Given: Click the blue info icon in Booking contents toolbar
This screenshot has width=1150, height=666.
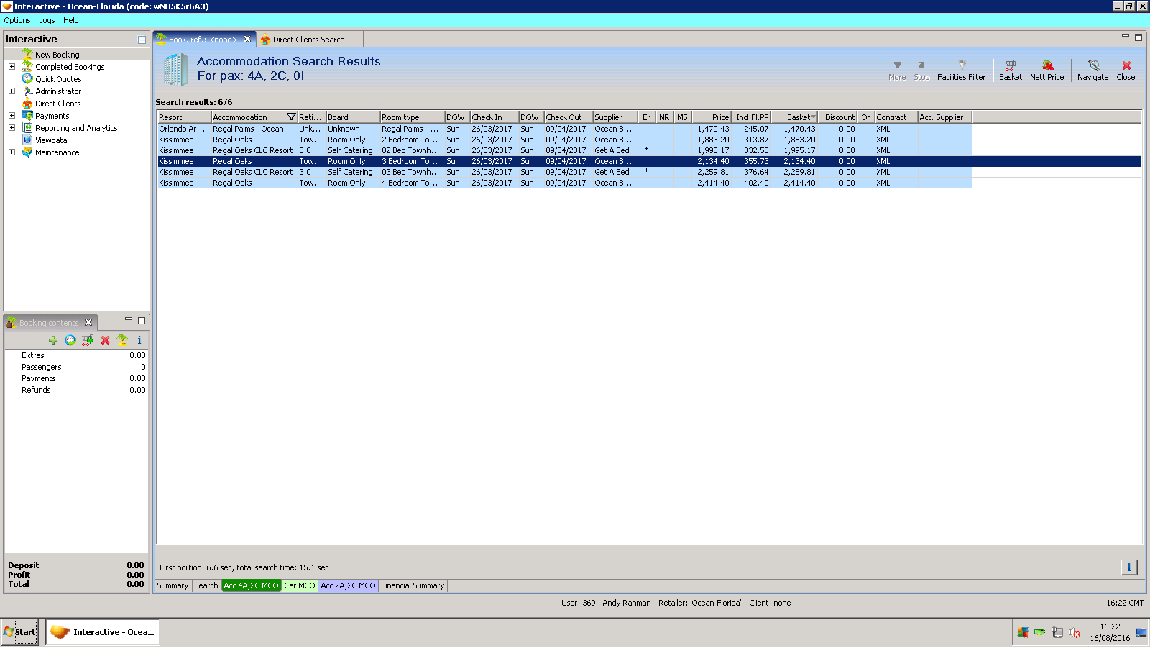Looking at the screenshot, I should [x=139, y=340].
